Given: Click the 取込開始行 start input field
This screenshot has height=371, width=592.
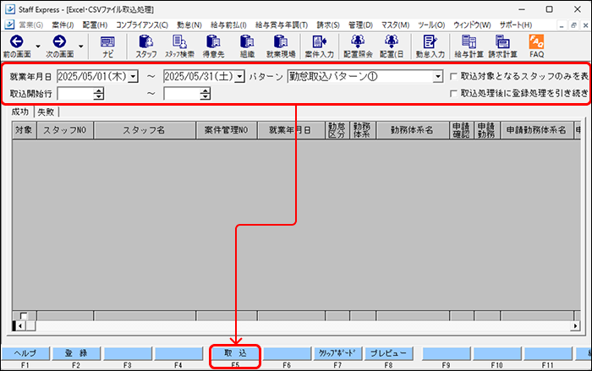Looking at the screenshot, I should [x=75, y=94].
